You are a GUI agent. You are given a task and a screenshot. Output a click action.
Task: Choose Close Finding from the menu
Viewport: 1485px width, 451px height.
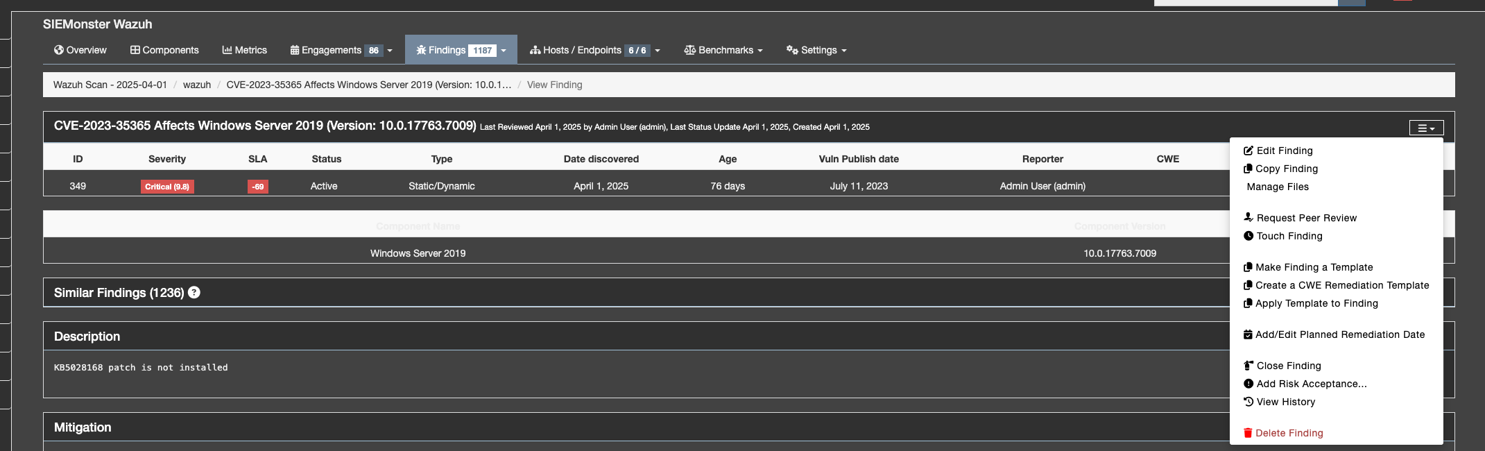[1288, 366]
